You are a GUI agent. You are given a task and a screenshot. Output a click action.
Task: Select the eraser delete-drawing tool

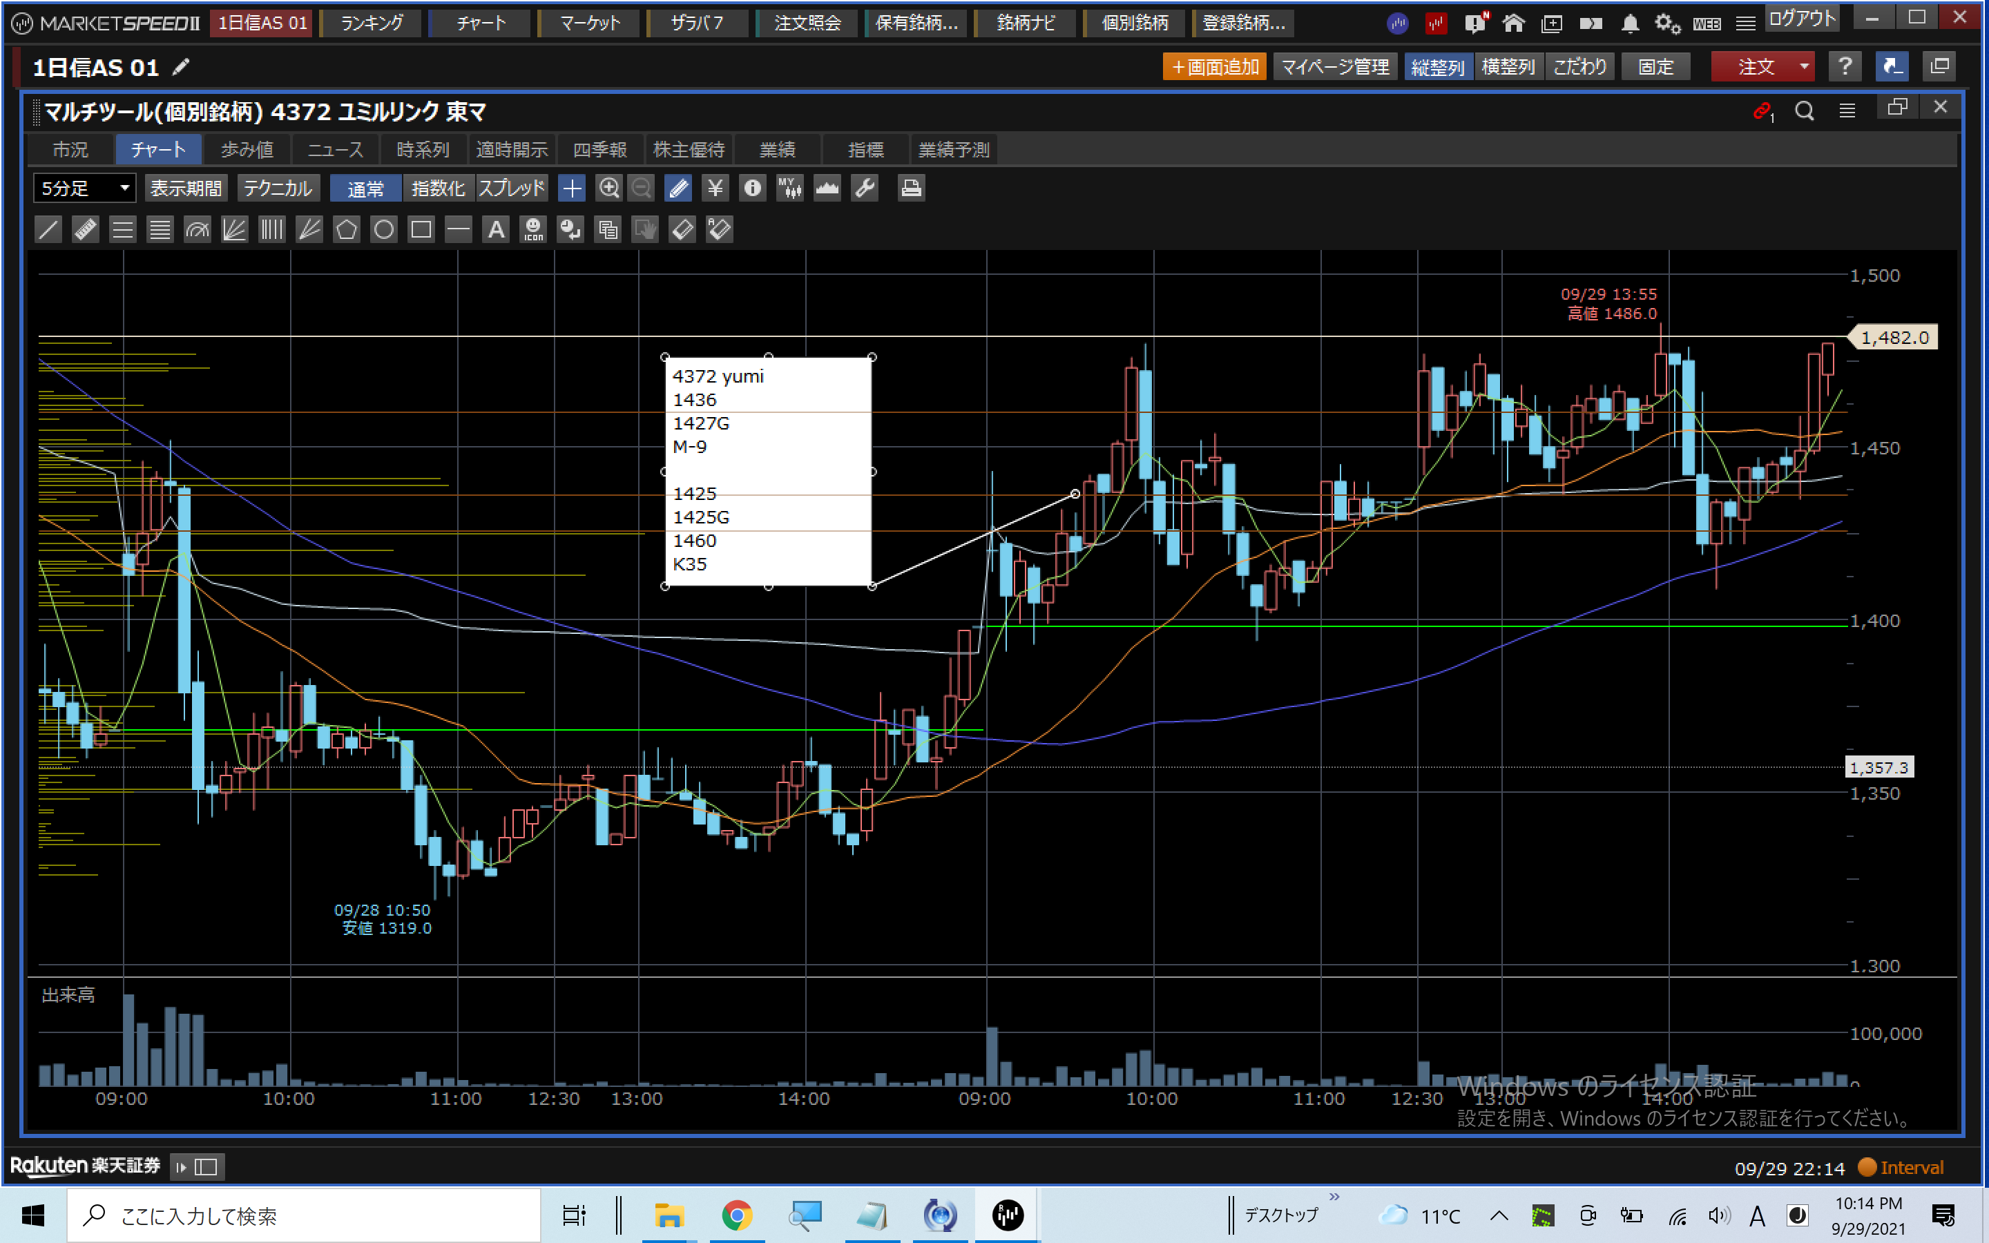click(x=682, y=229)
